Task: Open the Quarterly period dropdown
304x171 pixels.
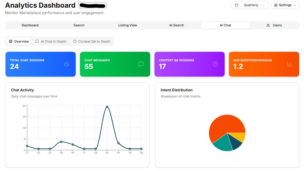Action: 250,5
